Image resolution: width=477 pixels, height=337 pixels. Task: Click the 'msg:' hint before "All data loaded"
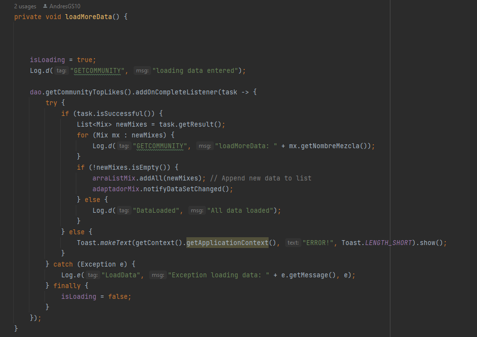click(197, 210)
